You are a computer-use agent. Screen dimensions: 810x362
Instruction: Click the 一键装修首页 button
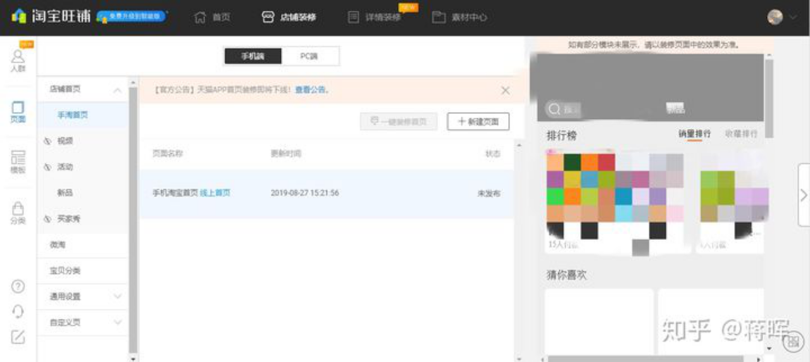click(399, 122)
